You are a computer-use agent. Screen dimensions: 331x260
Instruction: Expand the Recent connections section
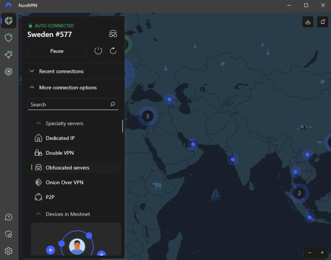(61, 71)
